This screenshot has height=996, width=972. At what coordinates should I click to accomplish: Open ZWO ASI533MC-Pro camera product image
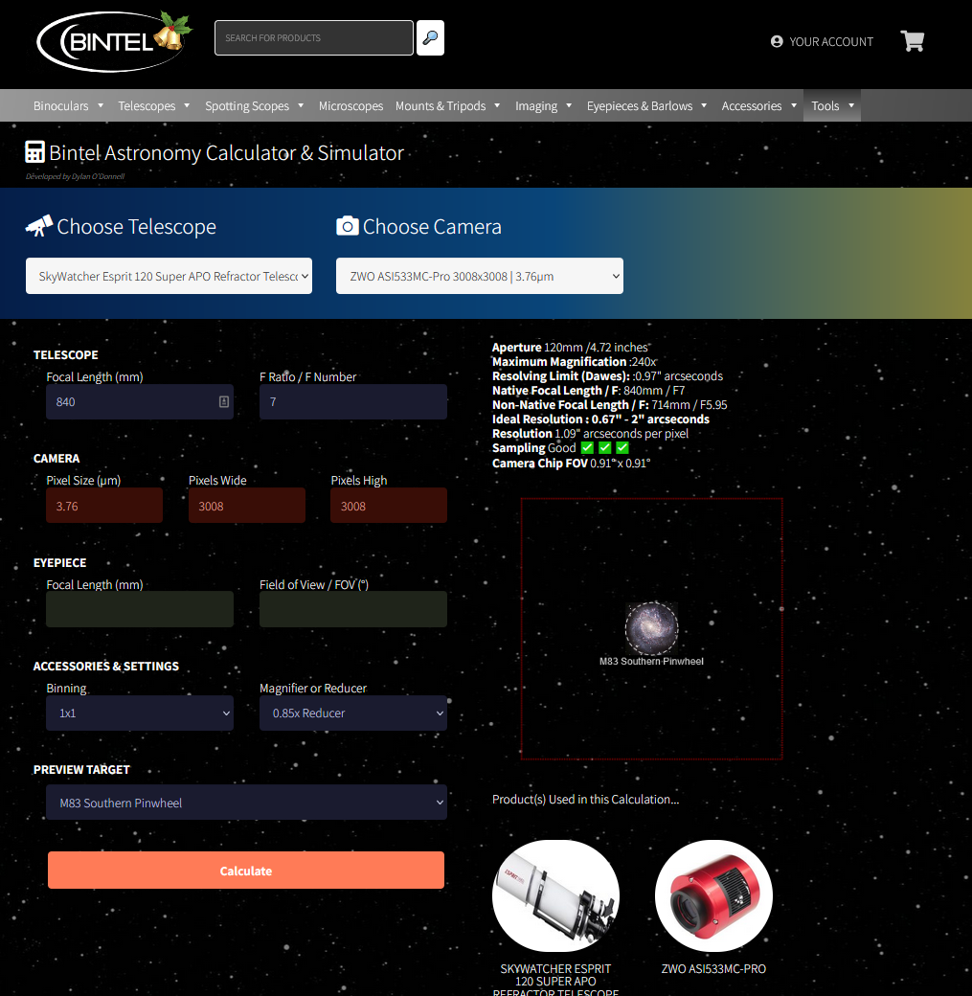(713, 895)
